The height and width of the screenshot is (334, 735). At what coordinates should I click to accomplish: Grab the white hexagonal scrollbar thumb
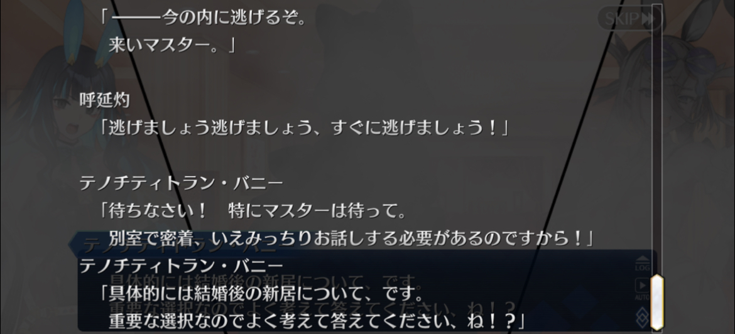click(656, 302)
